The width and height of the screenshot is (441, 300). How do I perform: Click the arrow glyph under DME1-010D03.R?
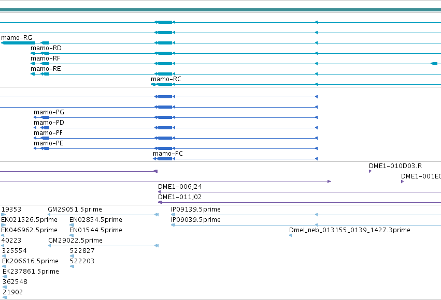click(371, 171)
